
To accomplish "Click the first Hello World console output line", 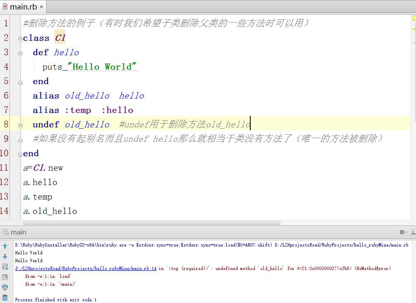I will point(28,253).
